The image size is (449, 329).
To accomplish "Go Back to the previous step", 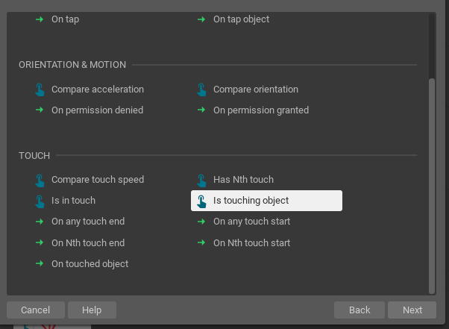I will coord(359,310).
